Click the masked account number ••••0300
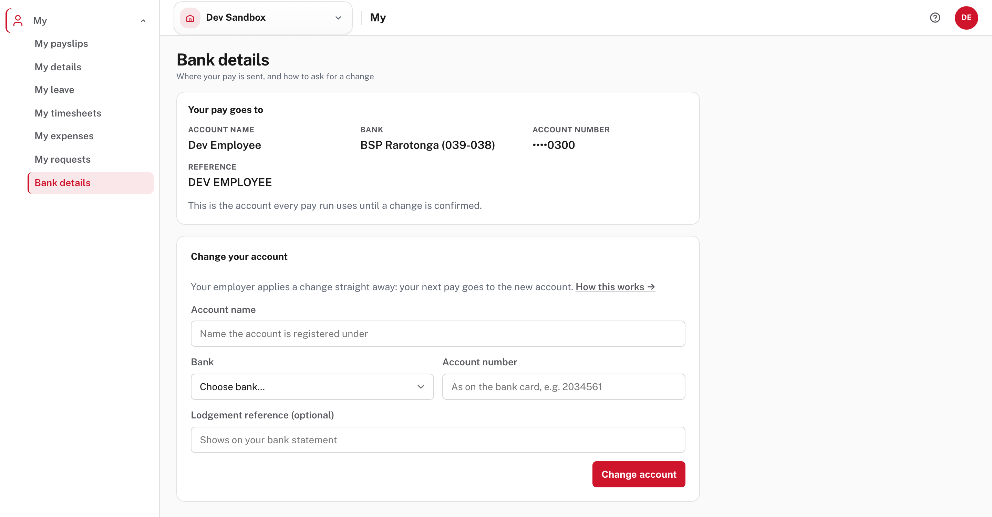The image size is (992, 517). (x=554, y=145)
